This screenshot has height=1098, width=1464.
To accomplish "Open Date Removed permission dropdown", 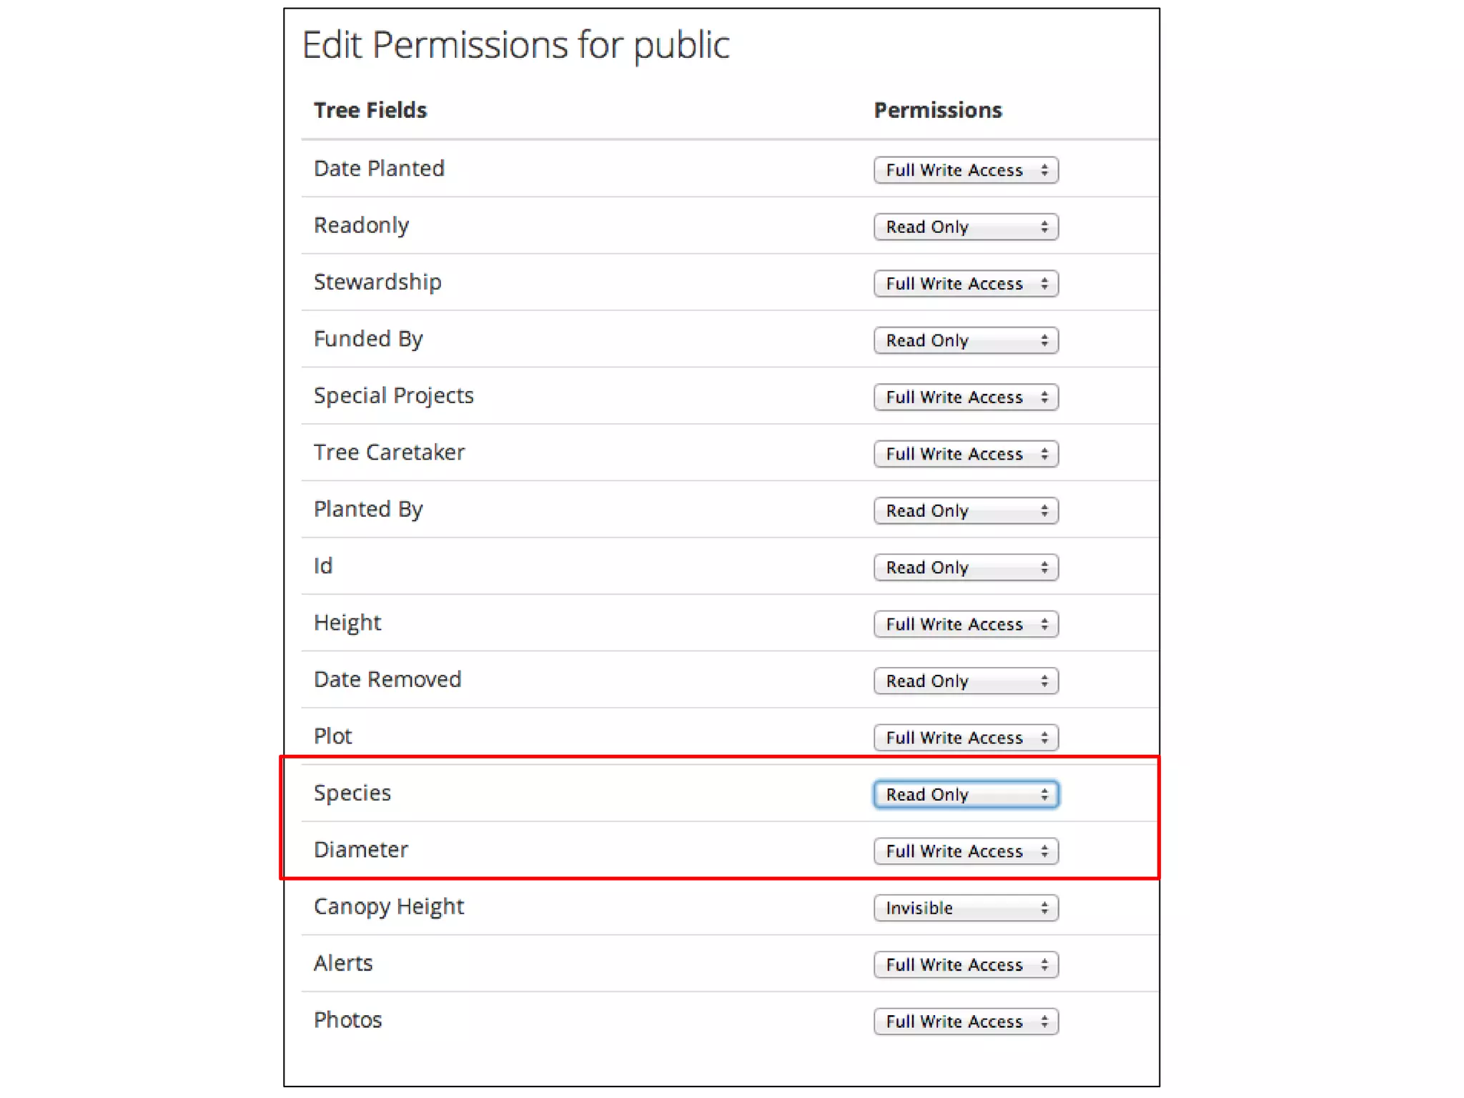I will [965, 681].
